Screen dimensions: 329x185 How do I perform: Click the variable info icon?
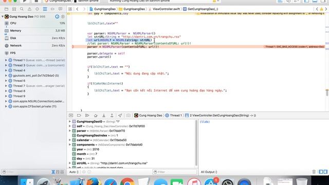[89, 172]
